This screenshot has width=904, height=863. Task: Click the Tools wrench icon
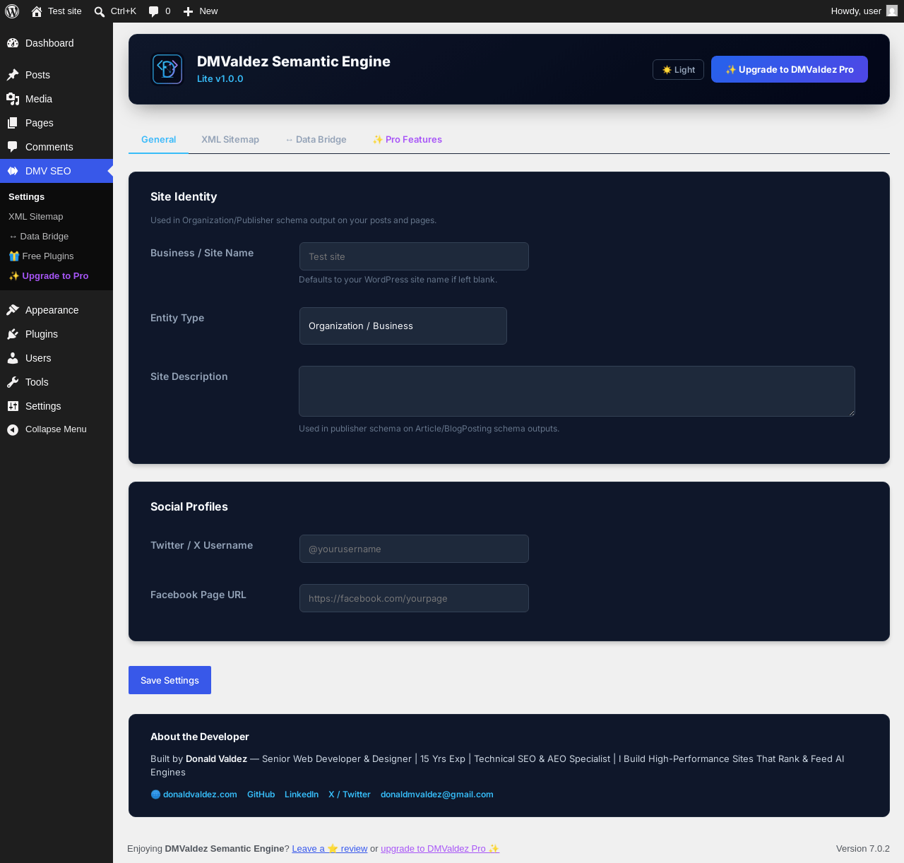pos(13,382)
